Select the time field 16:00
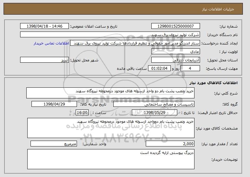Viewport: 250px width, 177px height. [82, 113]
